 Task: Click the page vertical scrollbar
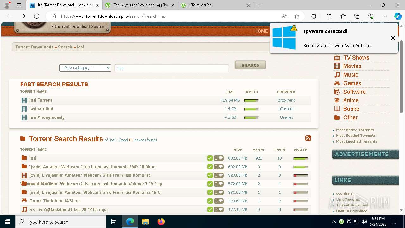tap(402, 76)
